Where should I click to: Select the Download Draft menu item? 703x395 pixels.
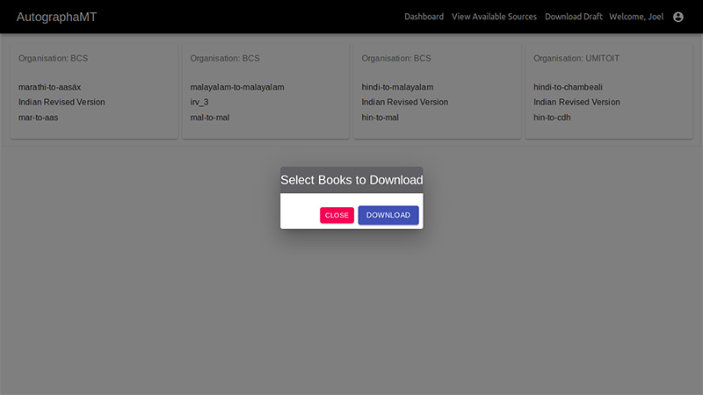coord(574,17)
